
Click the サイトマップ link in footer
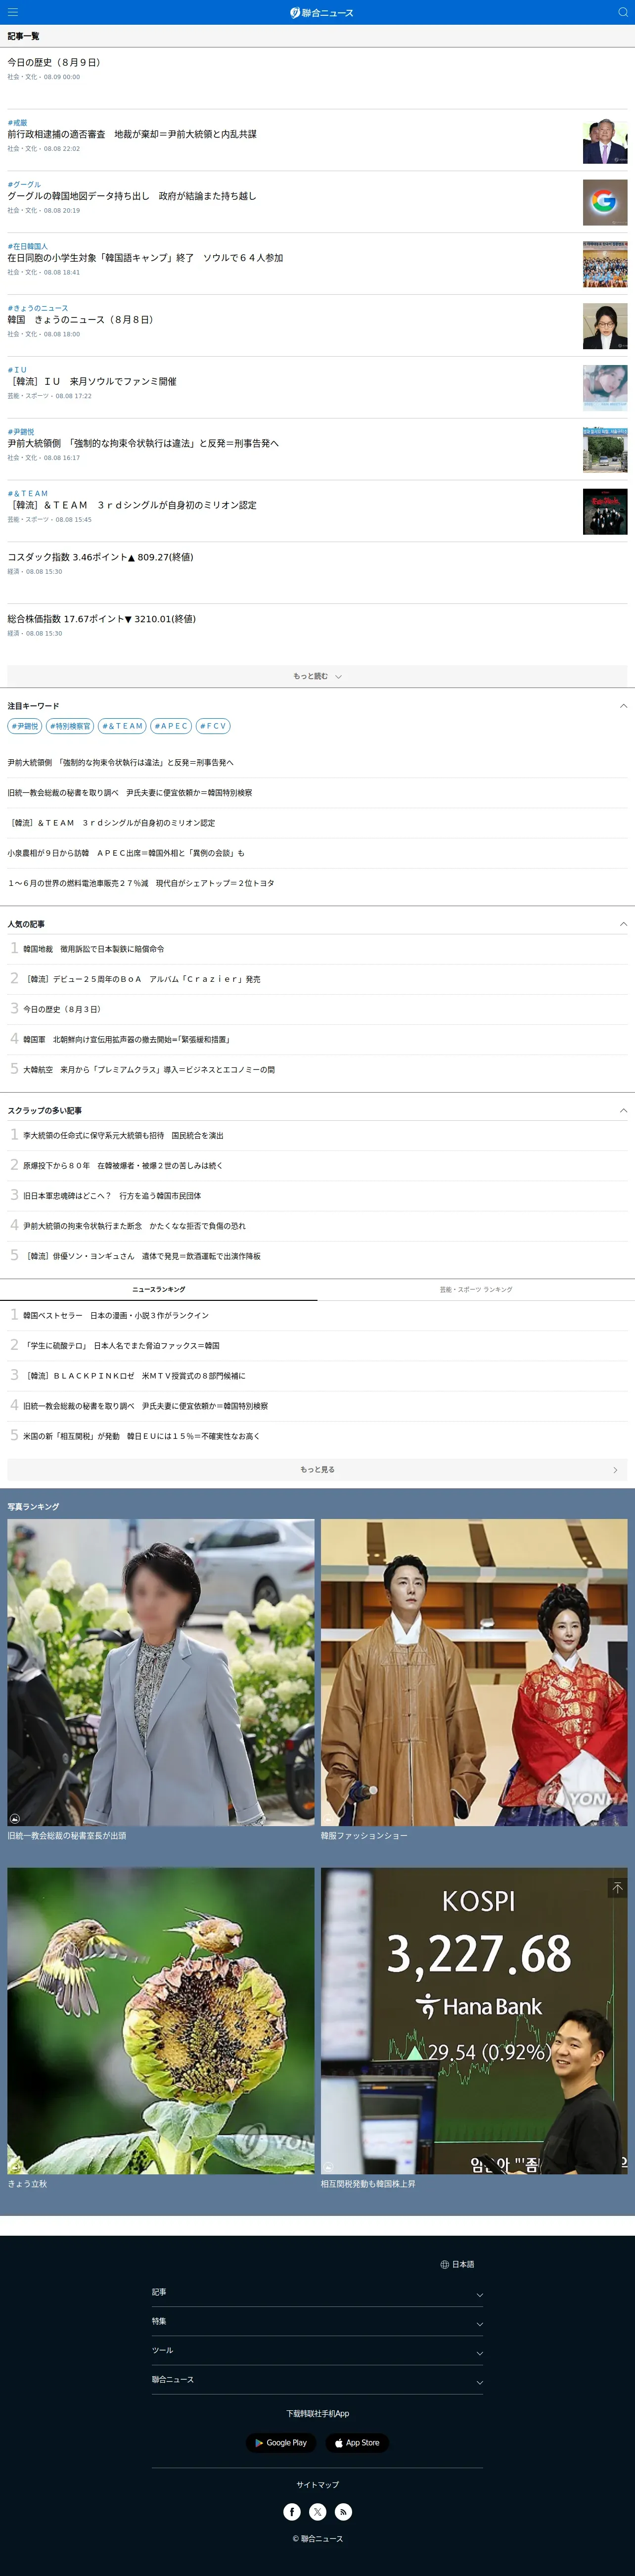tap(317, 2484)
